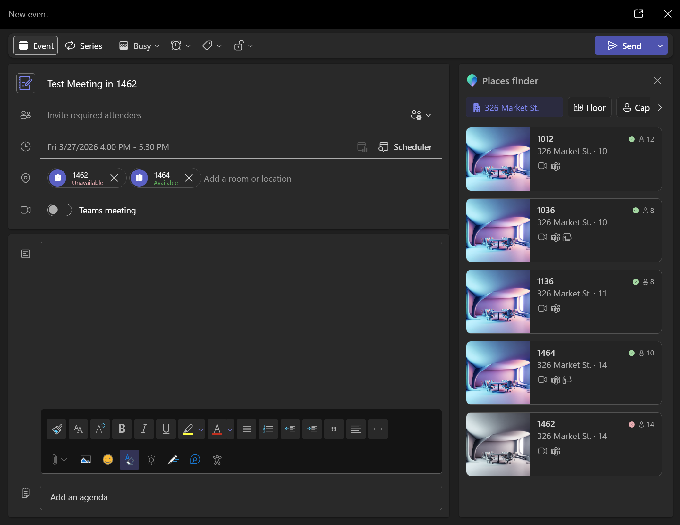This screenshot has width=680, height=525.
Task: Open the highlight color picker arrow
Action: point(201,429)
